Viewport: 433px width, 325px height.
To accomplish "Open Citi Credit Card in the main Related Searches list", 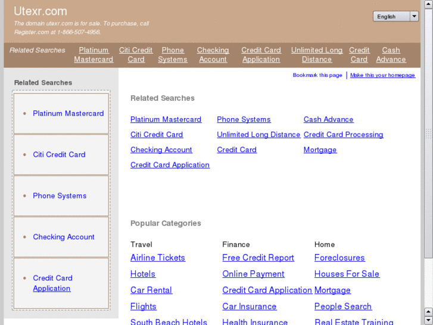I will (x=157, y=135).
